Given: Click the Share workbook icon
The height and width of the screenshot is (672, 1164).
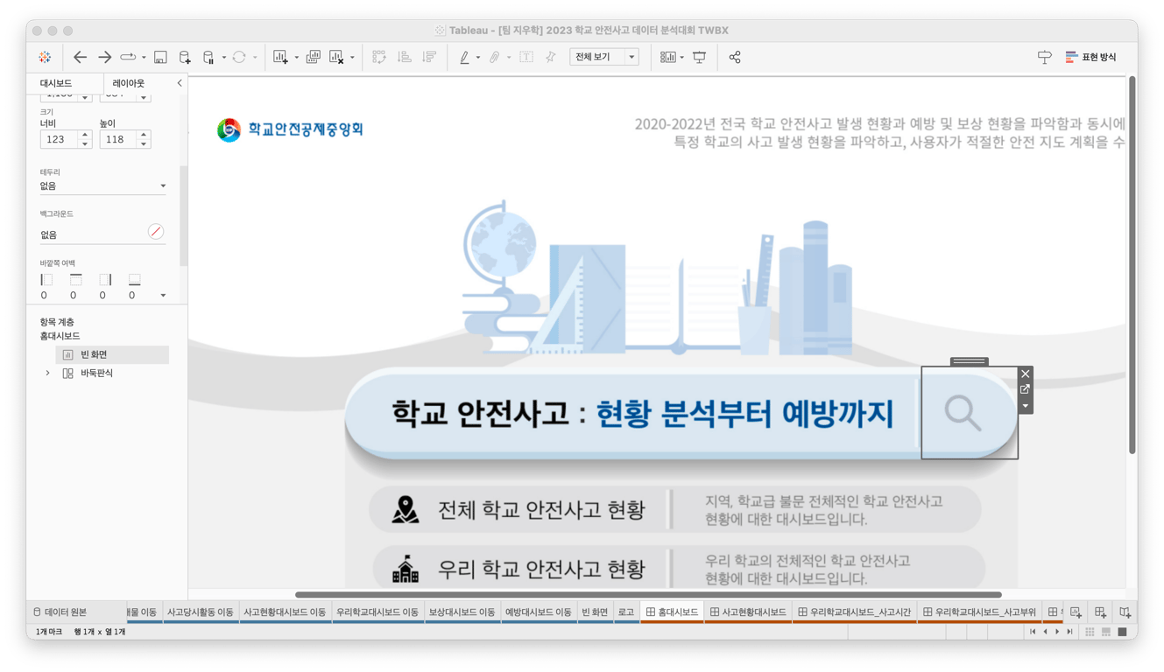Looking at the screenshot, I should coord(735,57).
